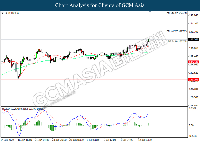
Task: Select the FE 100.0=139.671 level label
Action: pyautogui.click(x=177, y=31)
